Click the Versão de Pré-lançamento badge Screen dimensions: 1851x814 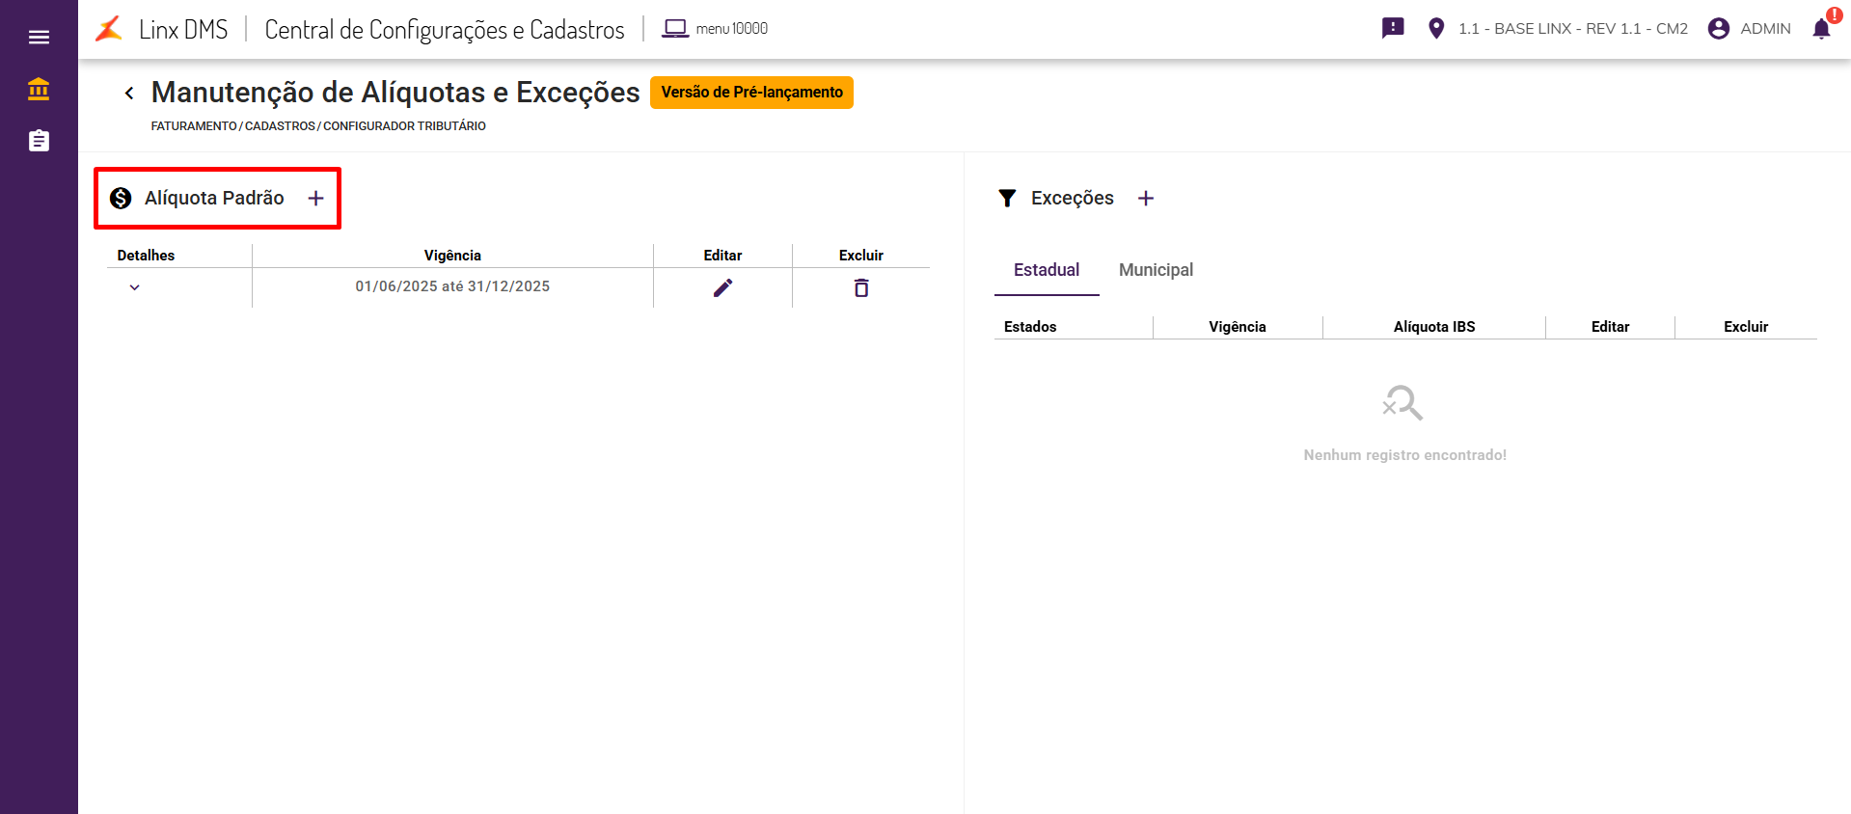tap(751, 93)
